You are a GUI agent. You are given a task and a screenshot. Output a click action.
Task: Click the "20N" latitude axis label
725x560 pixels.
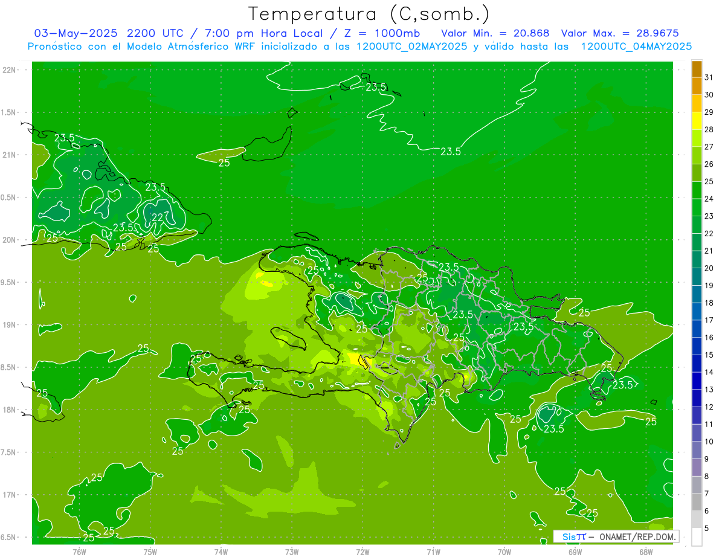[10, 240]
